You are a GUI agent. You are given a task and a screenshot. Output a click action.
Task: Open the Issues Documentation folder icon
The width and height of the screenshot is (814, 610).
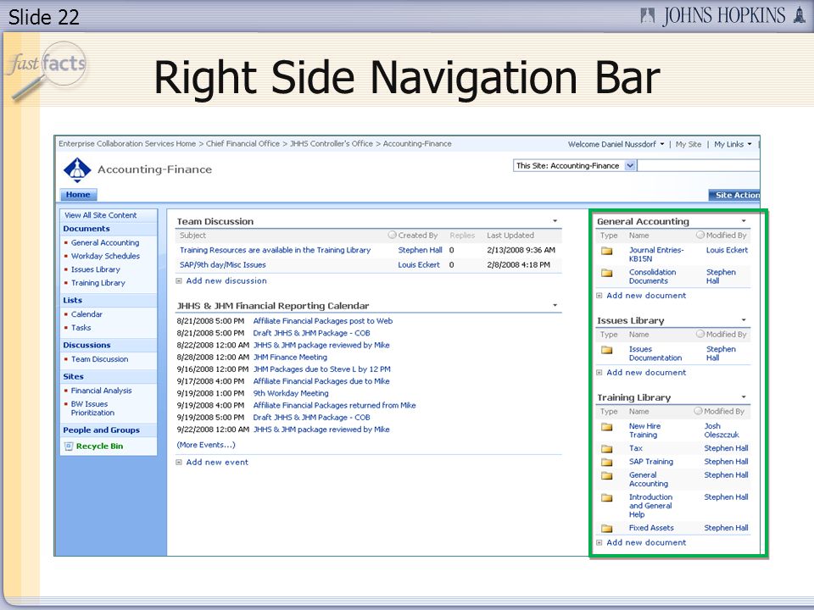[x=607, y=350]
